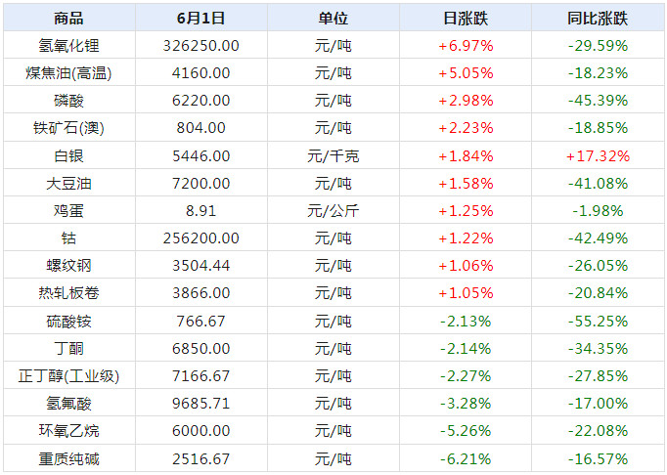Select the 同比涨跌 column header
This screenshot has height=475, width=667.
pyautogui.click(x=598, y=18)
